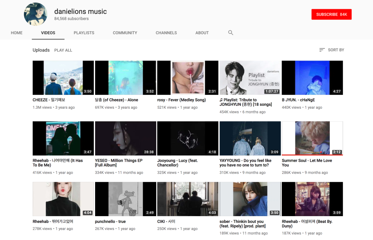
Task: Open the Rheehab It Has To Be Me thumbnail
Action: tap(63, 138)
